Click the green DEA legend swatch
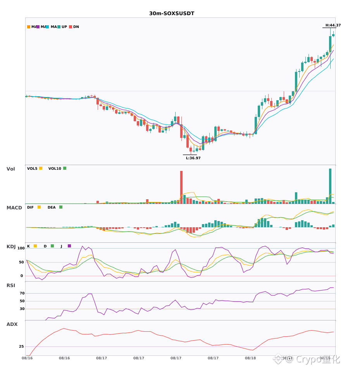Screen dimensions: 343x369 (x=61, y=207)
